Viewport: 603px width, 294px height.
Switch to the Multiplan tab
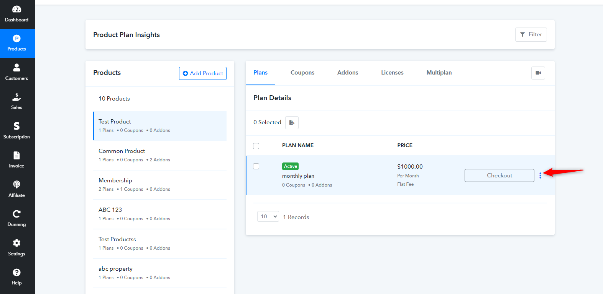(439, 73)
